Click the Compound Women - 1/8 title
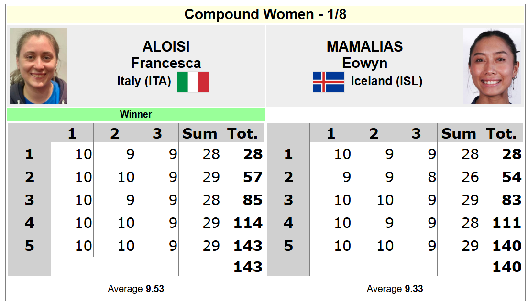This screenshot has height=303, width=528. pyautogui.click(x=265, y=14)
